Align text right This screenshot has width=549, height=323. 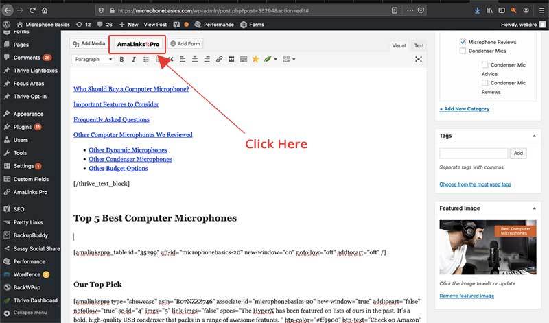207,59
